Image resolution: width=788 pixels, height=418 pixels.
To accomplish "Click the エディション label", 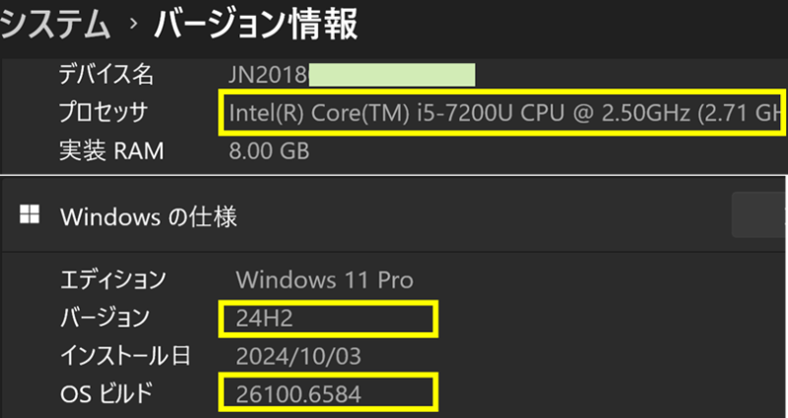I will click(113, 279).
